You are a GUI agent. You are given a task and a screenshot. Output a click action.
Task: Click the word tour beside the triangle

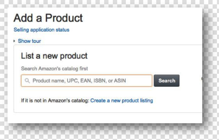[36, 41]
